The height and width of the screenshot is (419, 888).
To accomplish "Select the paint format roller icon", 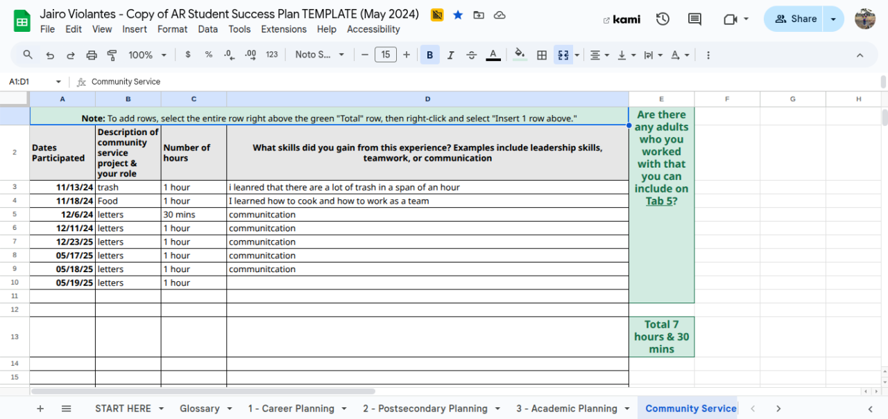I will click(112, 55).
